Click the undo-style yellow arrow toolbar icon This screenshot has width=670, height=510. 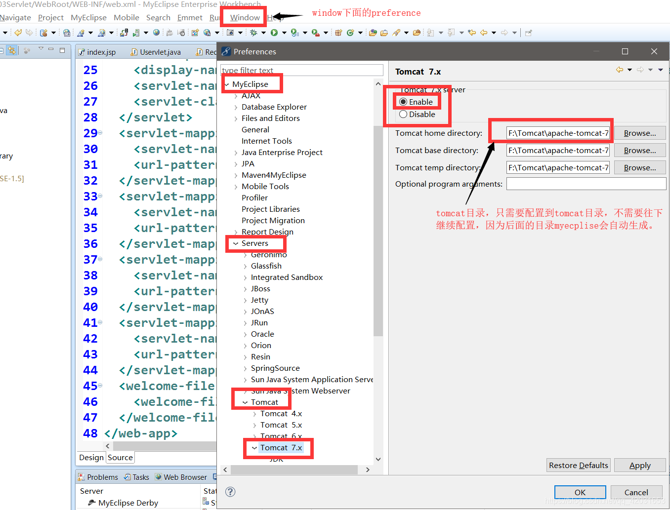pos(18,33)
